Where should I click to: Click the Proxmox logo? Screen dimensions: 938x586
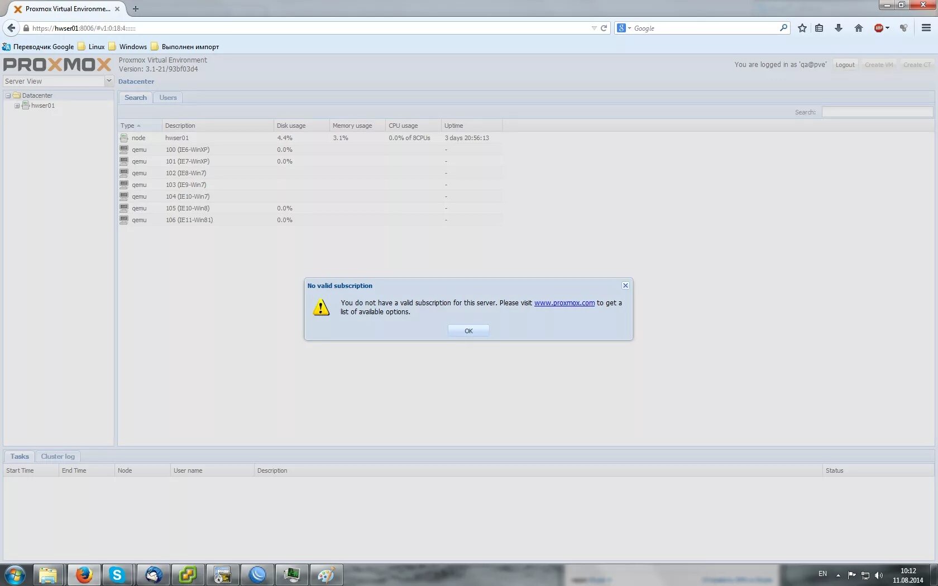coord(58,65)
